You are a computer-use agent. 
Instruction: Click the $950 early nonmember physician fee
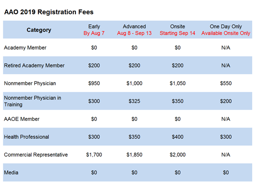[94, 83]
